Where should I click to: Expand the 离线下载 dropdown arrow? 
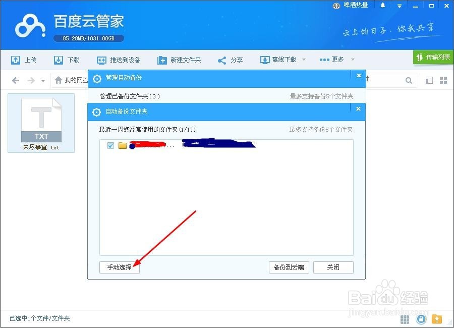pos(304,60)
